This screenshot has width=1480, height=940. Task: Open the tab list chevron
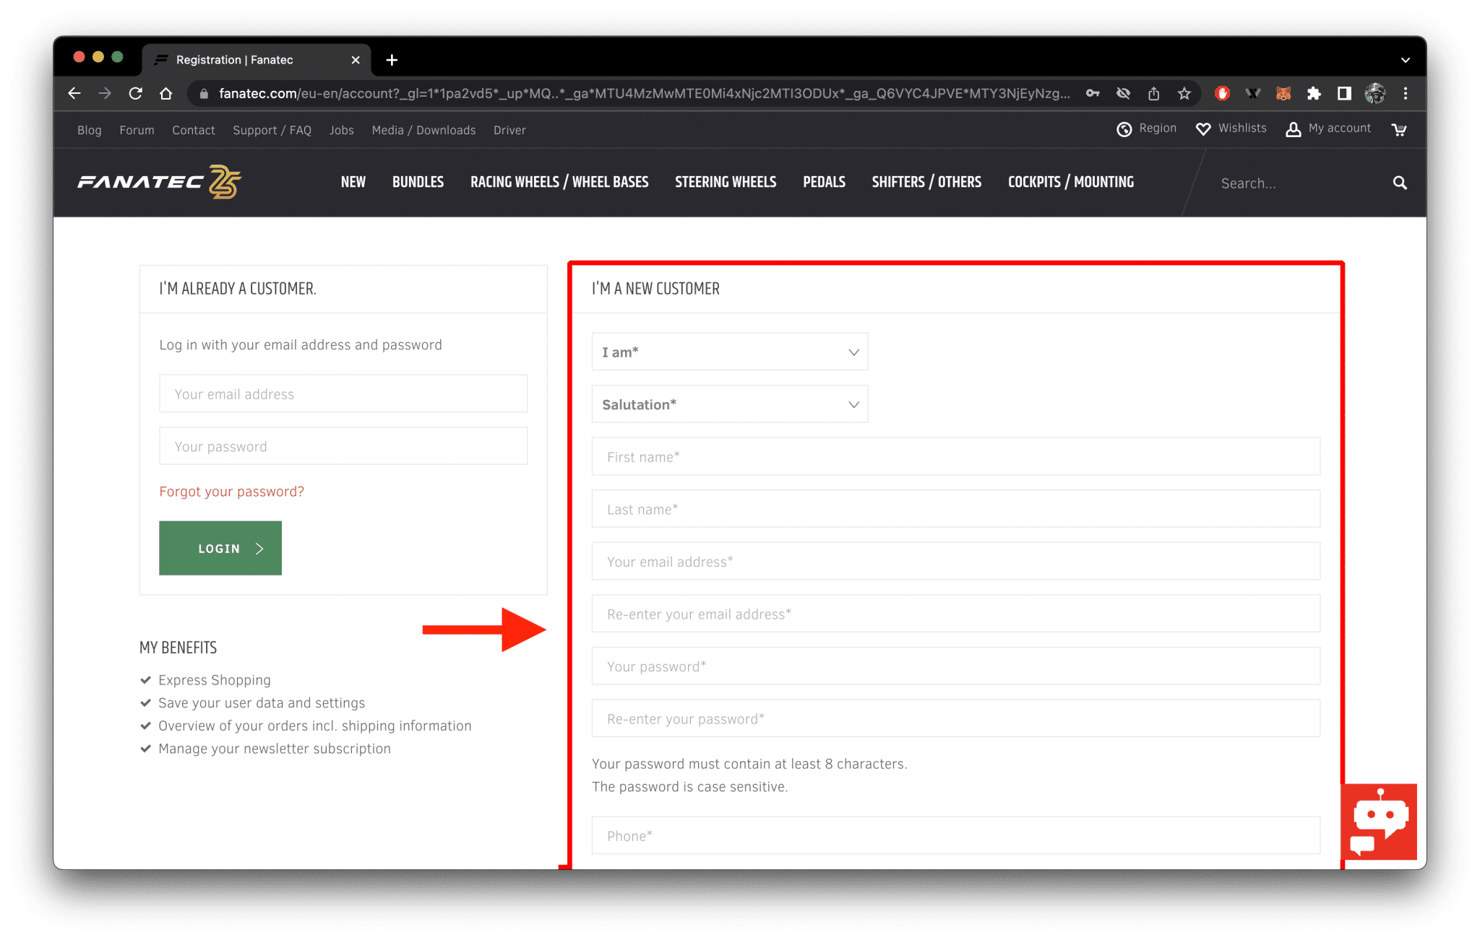(1405, 60)
